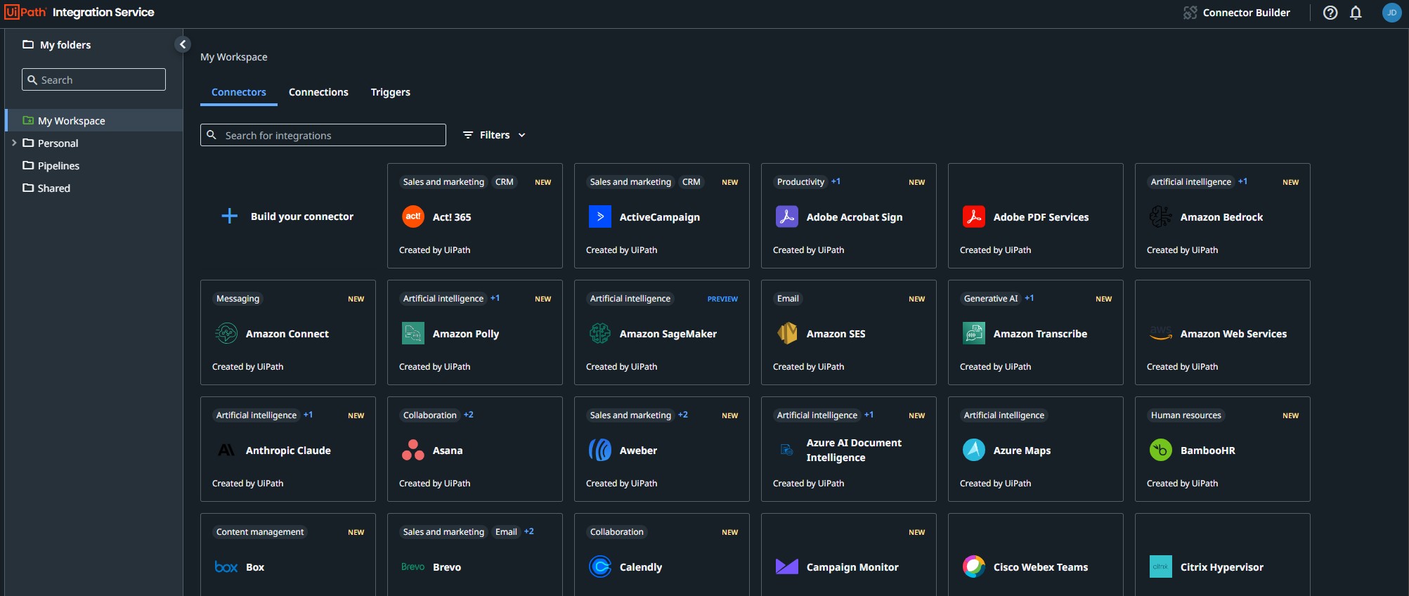Click the CRM tag on ActiveCampaign

691,182
